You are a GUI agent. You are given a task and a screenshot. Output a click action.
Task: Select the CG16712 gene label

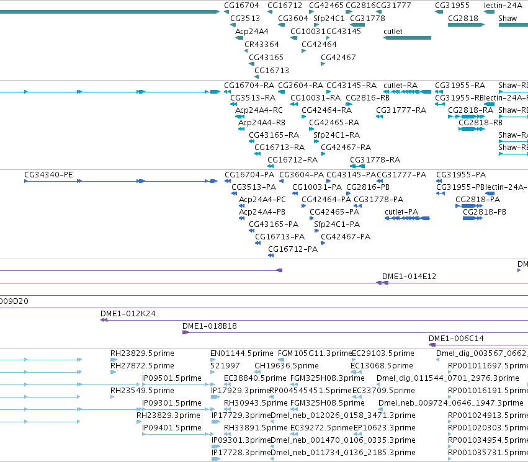(285, 6)
